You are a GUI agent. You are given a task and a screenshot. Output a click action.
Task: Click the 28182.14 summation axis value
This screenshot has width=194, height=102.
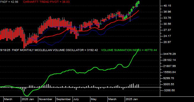pyautogui.click(x=170, y=60)
